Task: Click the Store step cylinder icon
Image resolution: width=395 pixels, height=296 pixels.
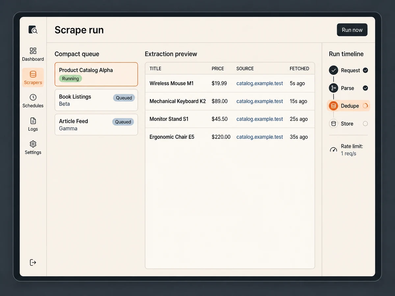Action: [333, 124]
